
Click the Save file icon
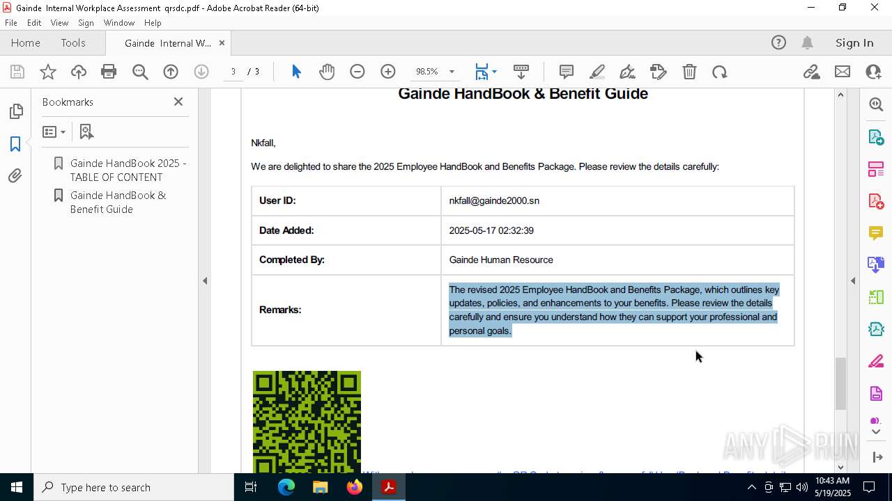click(x=17, y=72)
